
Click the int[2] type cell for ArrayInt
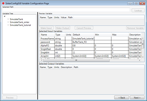click(60, 56)
